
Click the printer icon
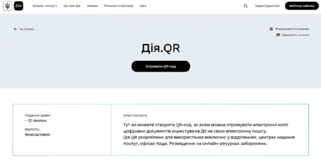[x=271, y=29]
